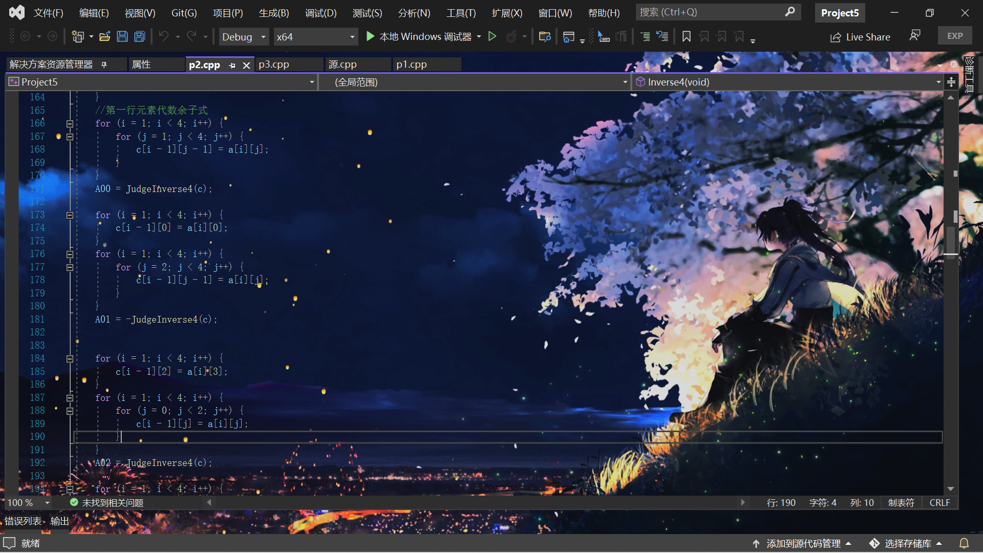Click the Hot Reload flame icon

click(511, 36)
